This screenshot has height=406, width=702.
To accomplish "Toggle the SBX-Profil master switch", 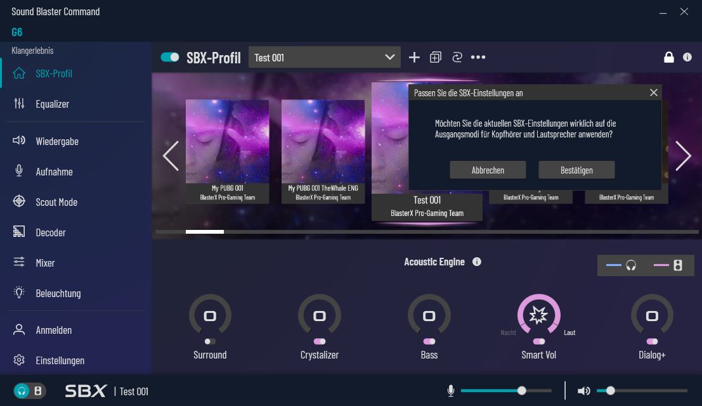I will click(170, 57).
